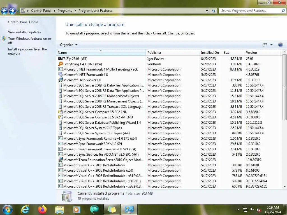Open Turn Windows features on or off
Screen dimensions: 287x215
[29, 41]
